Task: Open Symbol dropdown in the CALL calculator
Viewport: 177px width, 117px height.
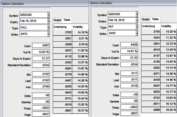Action: (48, 15)
